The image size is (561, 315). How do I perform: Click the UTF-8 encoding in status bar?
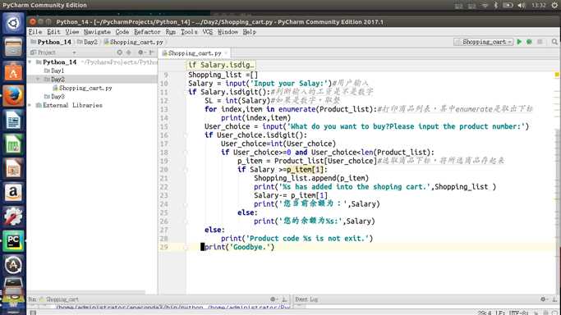click(x=518, y=313)
